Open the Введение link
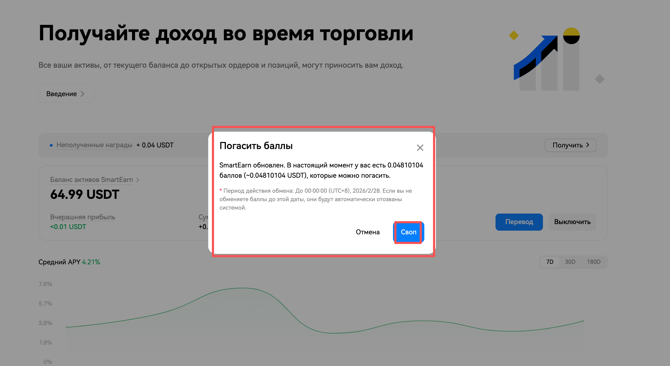670x366 pixels. pyautogui.click(x=66, y=94)
